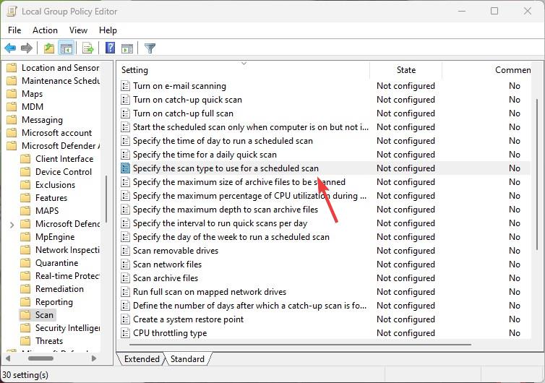The width and height of the screenshot is (545, 383).
Task: Select 'Specify the time for a daily quick scan'
Action: 205,155
